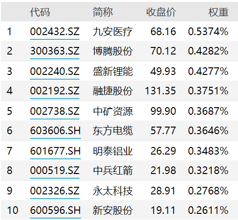
Task: Select stock name 融捷股份
Action: tap(113, 91)
